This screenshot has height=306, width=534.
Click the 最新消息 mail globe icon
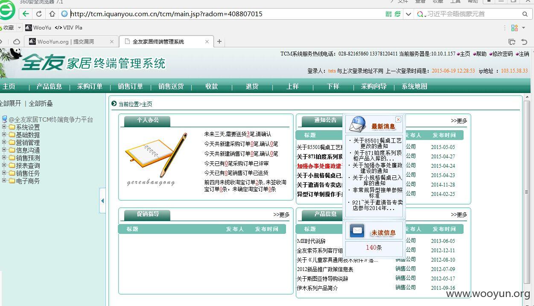tap(358, 125)
